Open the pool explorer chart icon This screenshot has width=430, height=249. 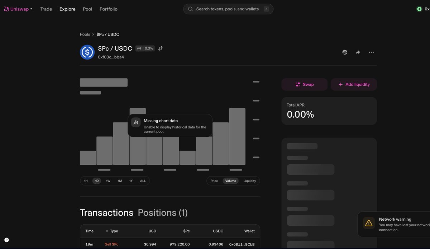point(345,52)
